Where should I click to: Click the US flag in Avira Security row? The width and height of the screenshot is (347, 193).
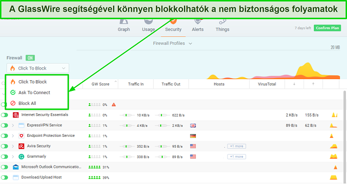click(193, 146)
